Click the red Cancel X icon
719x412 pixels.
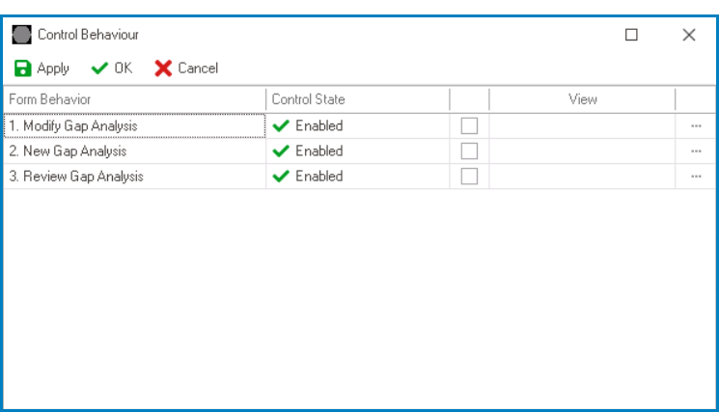163,69
